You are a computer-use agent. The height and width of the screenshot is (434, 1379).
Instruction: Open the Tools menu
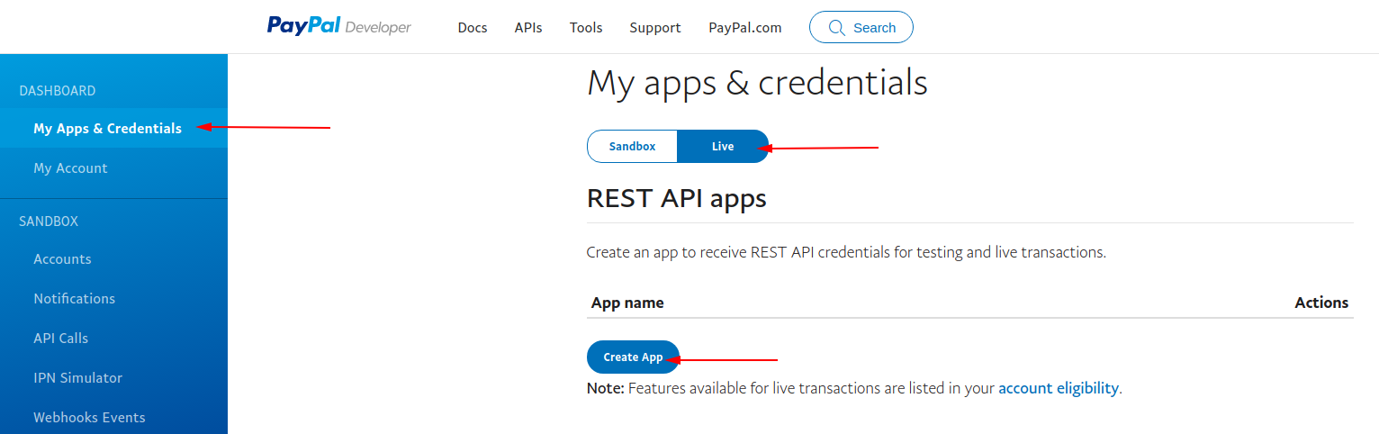(x=586, y=28)
